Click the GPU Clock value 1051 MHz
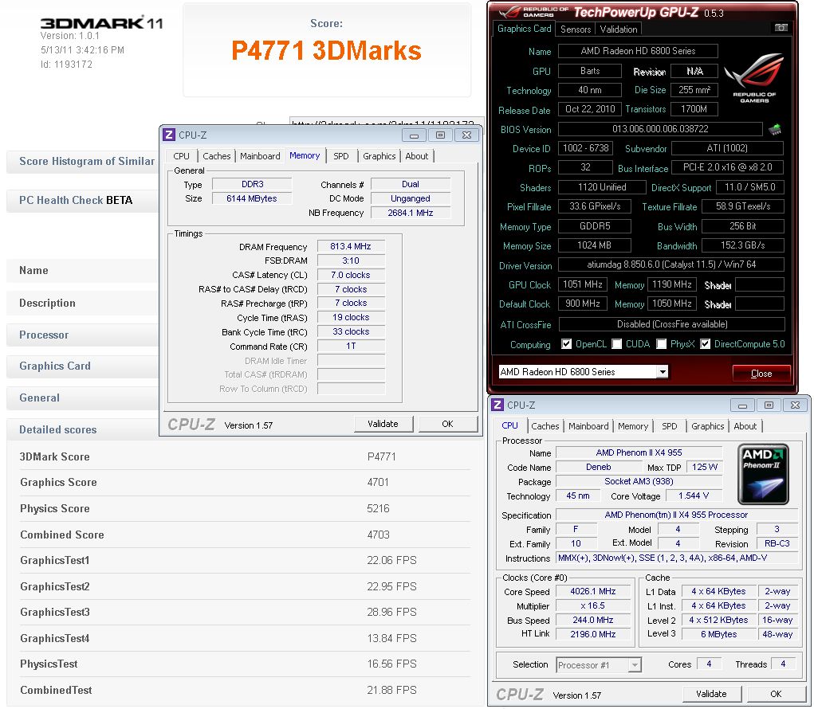 583,284
